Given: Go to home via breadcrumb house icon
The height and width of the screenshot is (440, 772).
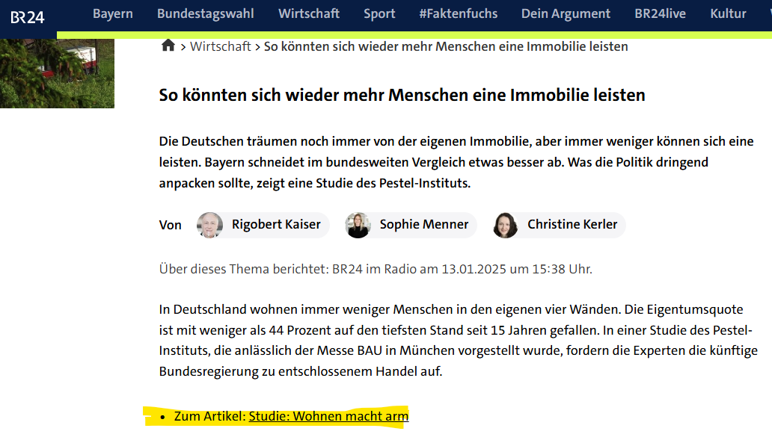Looking at the screenshot, I should click(168, 46).
